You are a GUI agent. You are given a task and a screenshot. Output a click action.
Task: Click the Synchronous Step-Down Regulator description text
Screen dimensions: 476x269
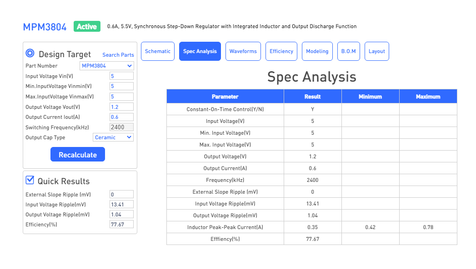[232, 26]
